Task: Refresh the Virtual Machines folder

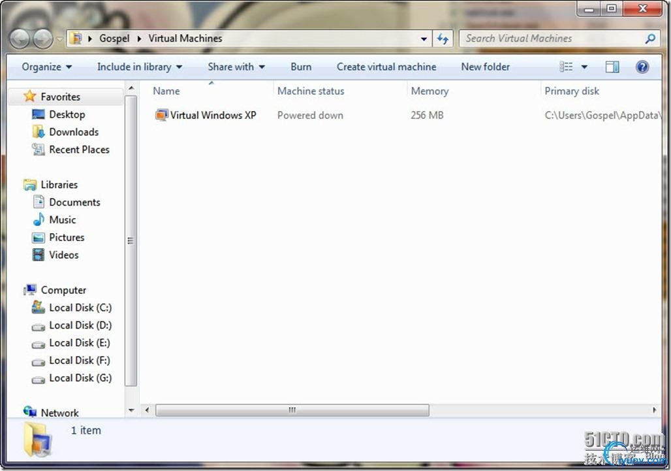Action: coord(443,39)
